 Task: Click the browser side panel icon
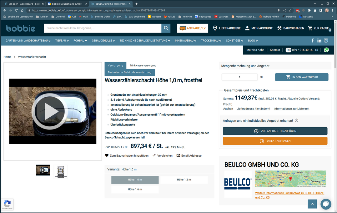click(x=321, y=10)
